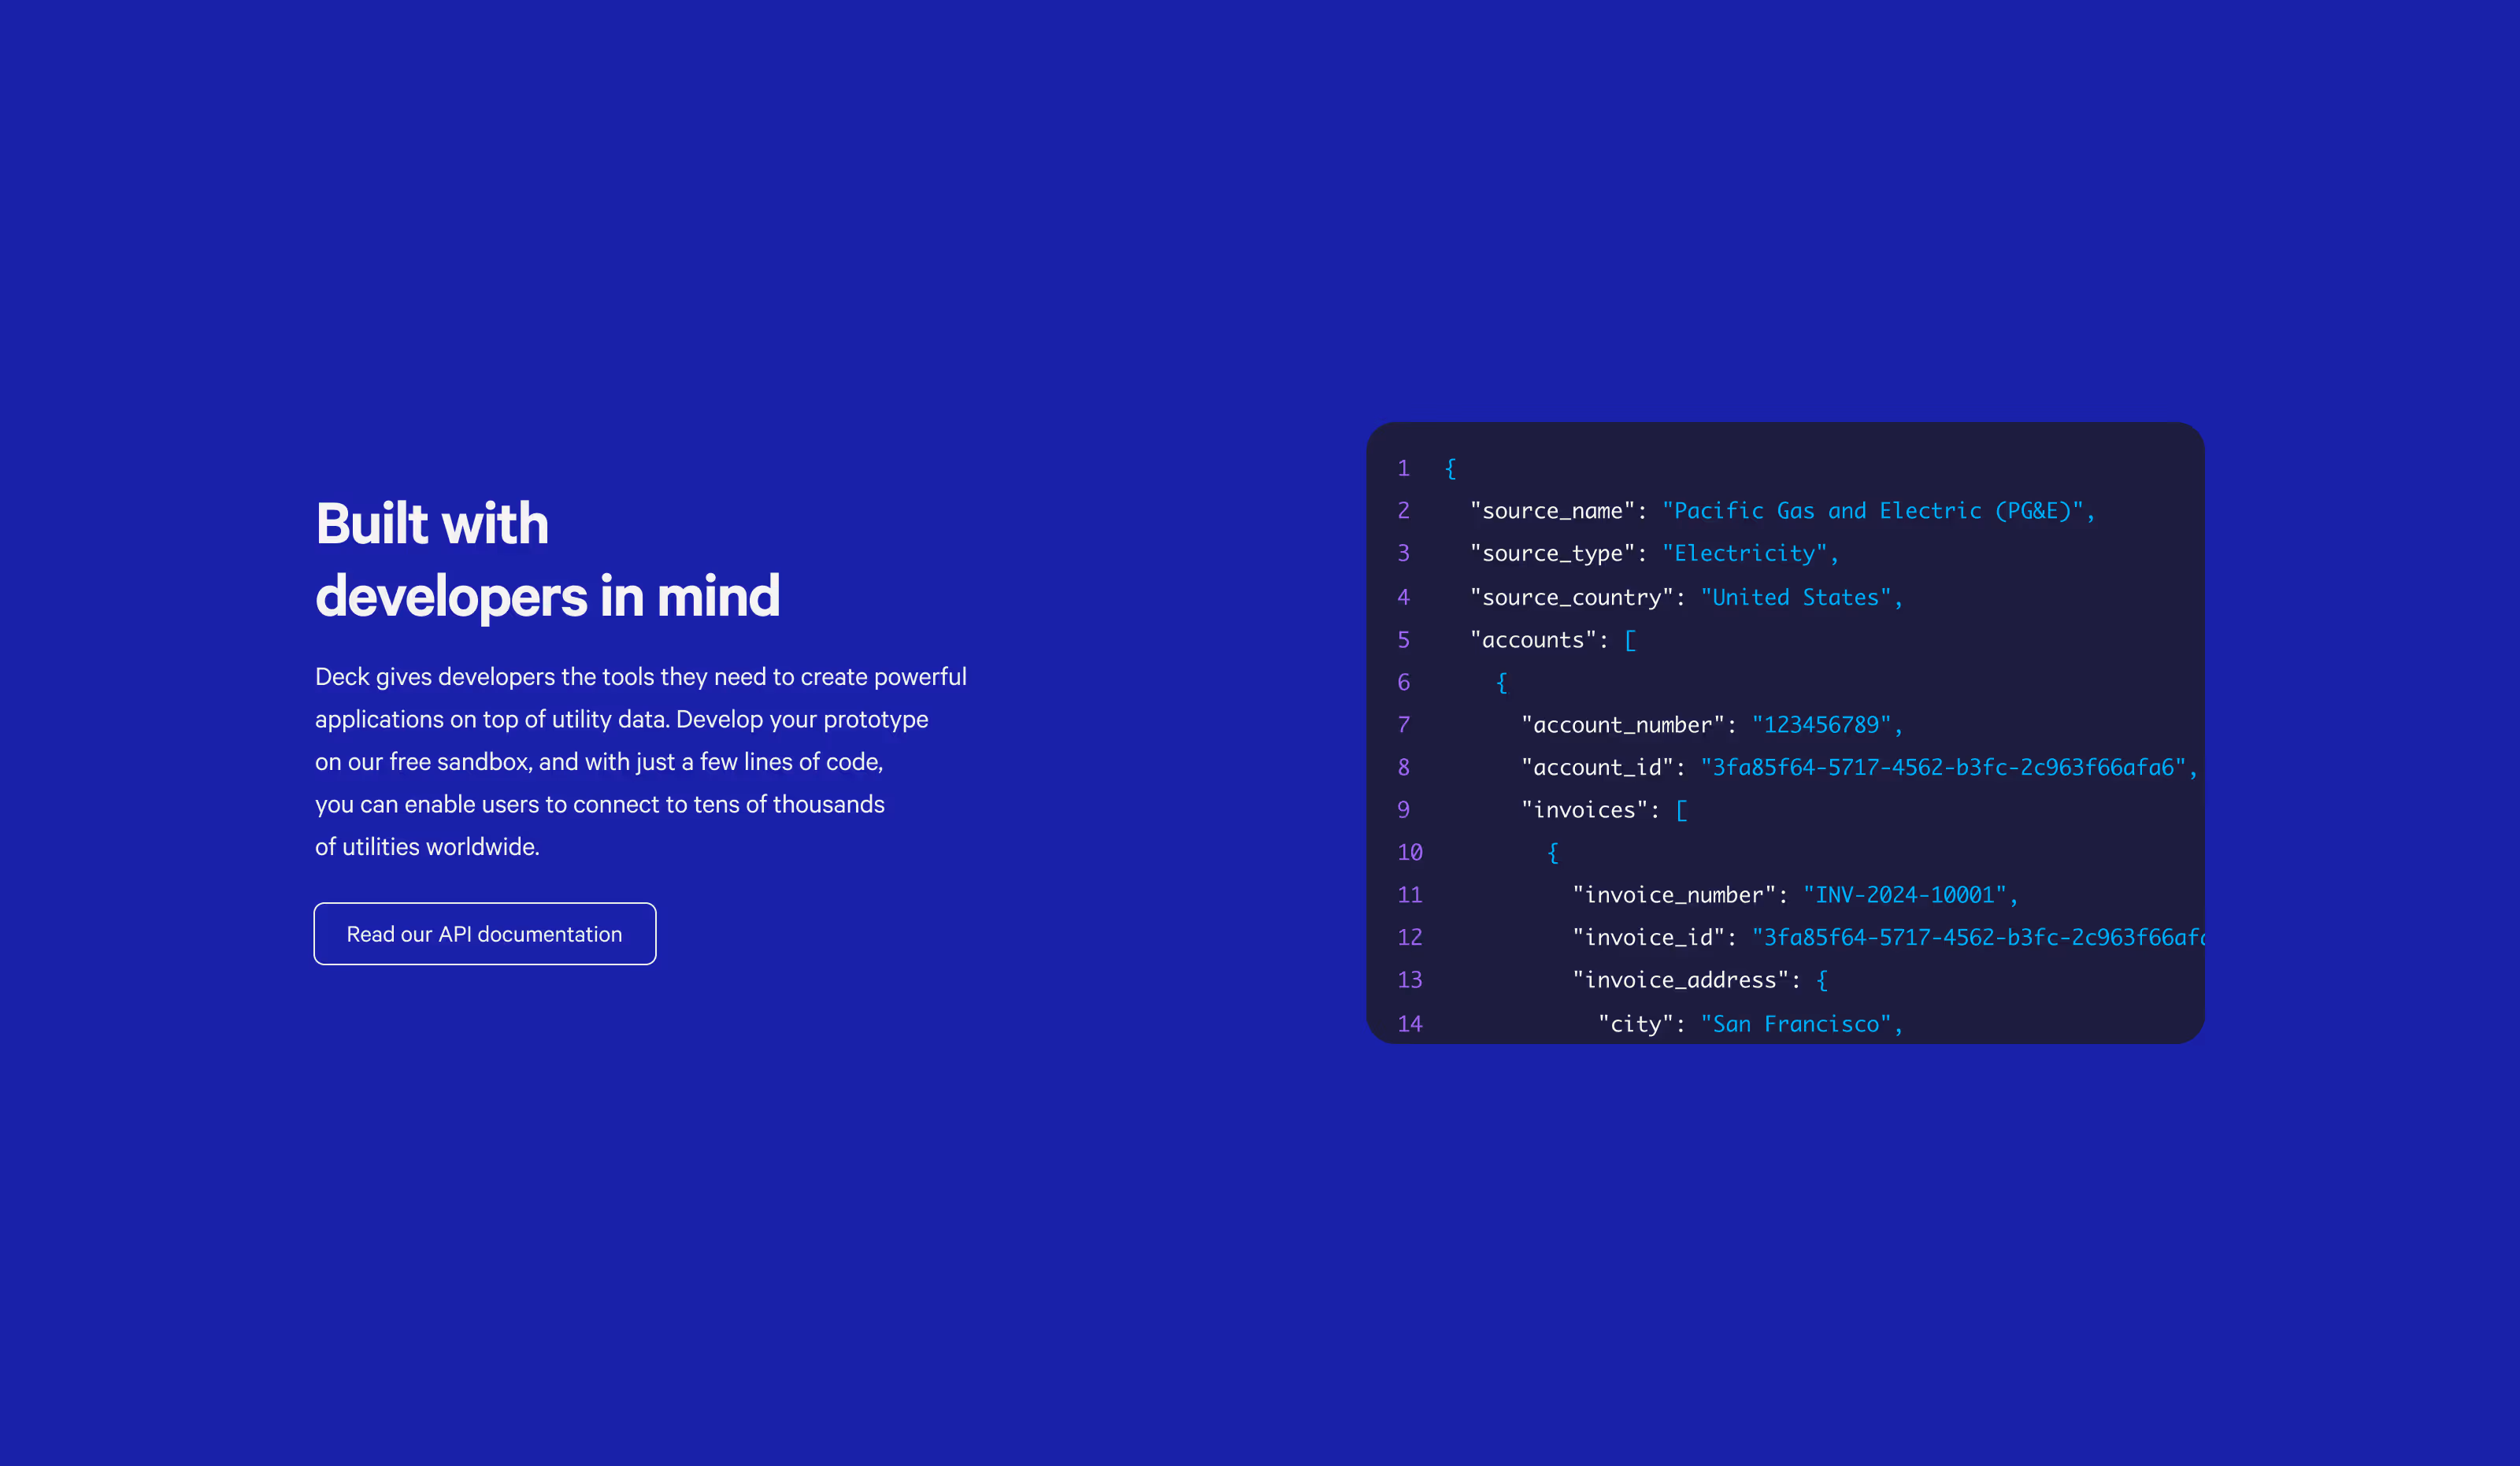The width and height of the screenshot is (2520, 1466).
Task: Click the opening curly brace on line 6
Action: 1501,683
